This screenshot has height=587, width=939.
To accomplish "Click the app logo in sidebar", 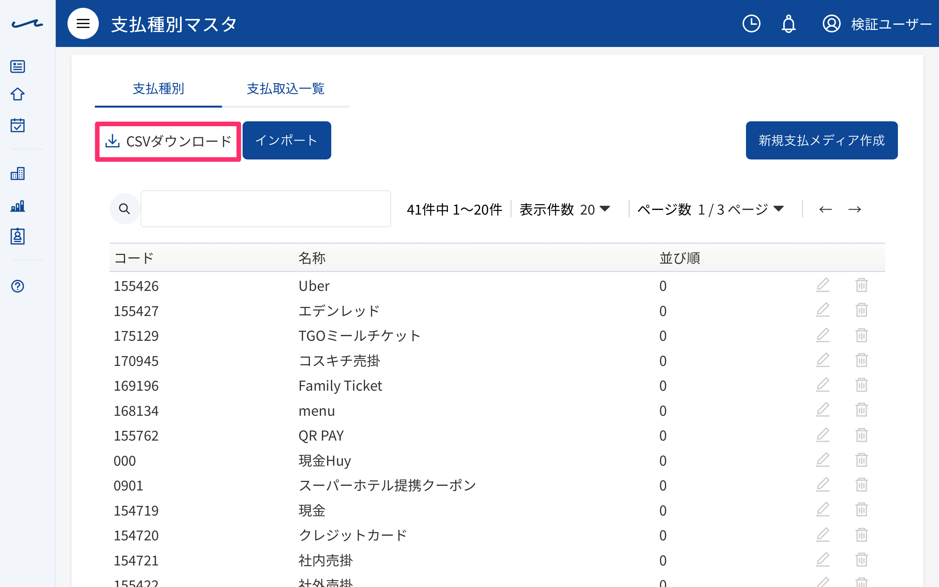I will click(27, 24).
